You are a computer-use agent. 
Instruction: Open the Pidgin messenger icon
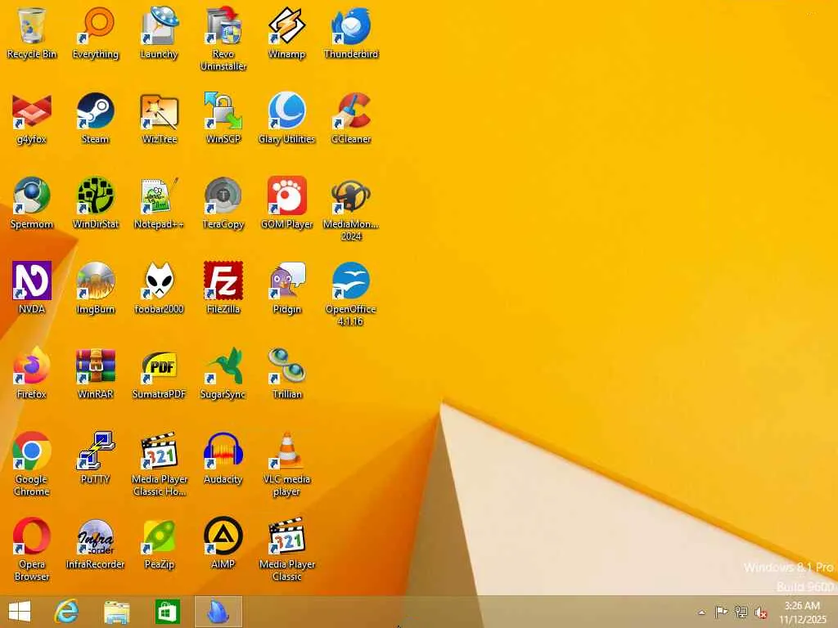point(287,289)
